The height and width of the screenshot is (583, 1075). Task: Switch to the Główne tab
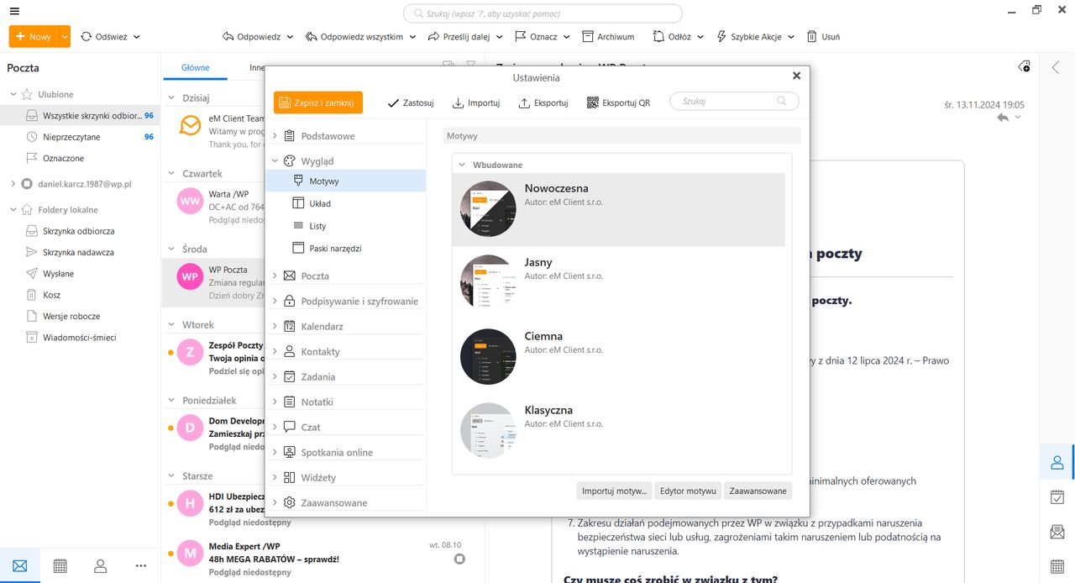(x=196, y=68)
